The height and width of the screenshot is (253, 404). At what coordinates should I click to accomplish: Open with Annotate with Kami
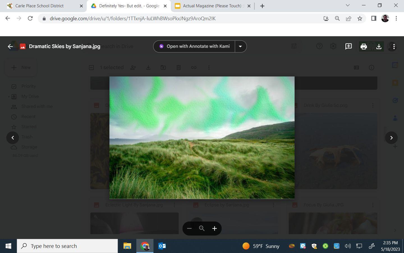click(x=194, y=46)
